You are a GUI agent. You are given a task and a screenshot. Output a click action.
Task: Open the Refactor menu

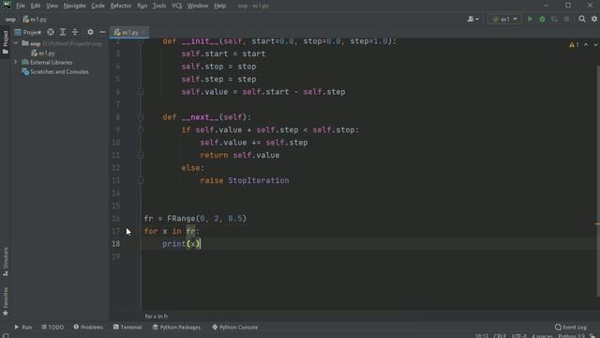click(x=121, y=6)
